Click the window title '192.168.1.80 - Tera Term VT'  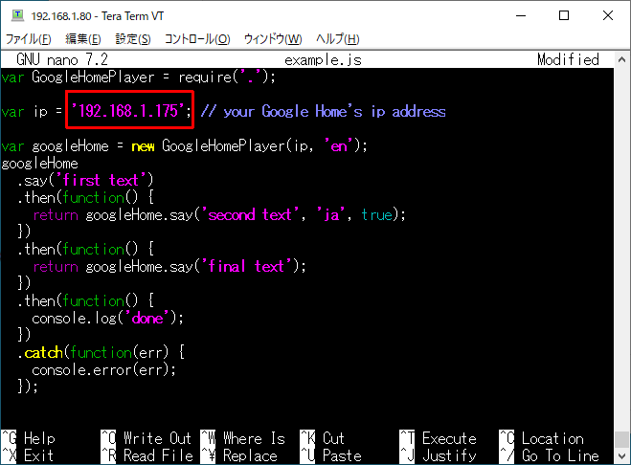pos(98,15)
